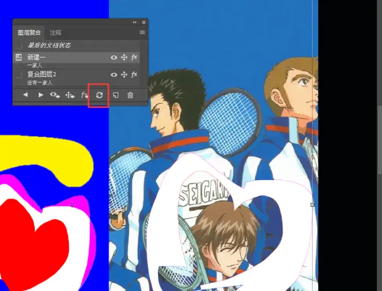The width and height of the screenshot is (382, 291).
Task: Toggle fx appearance icon on 新建一 row
Action: [x=134, y=57]
